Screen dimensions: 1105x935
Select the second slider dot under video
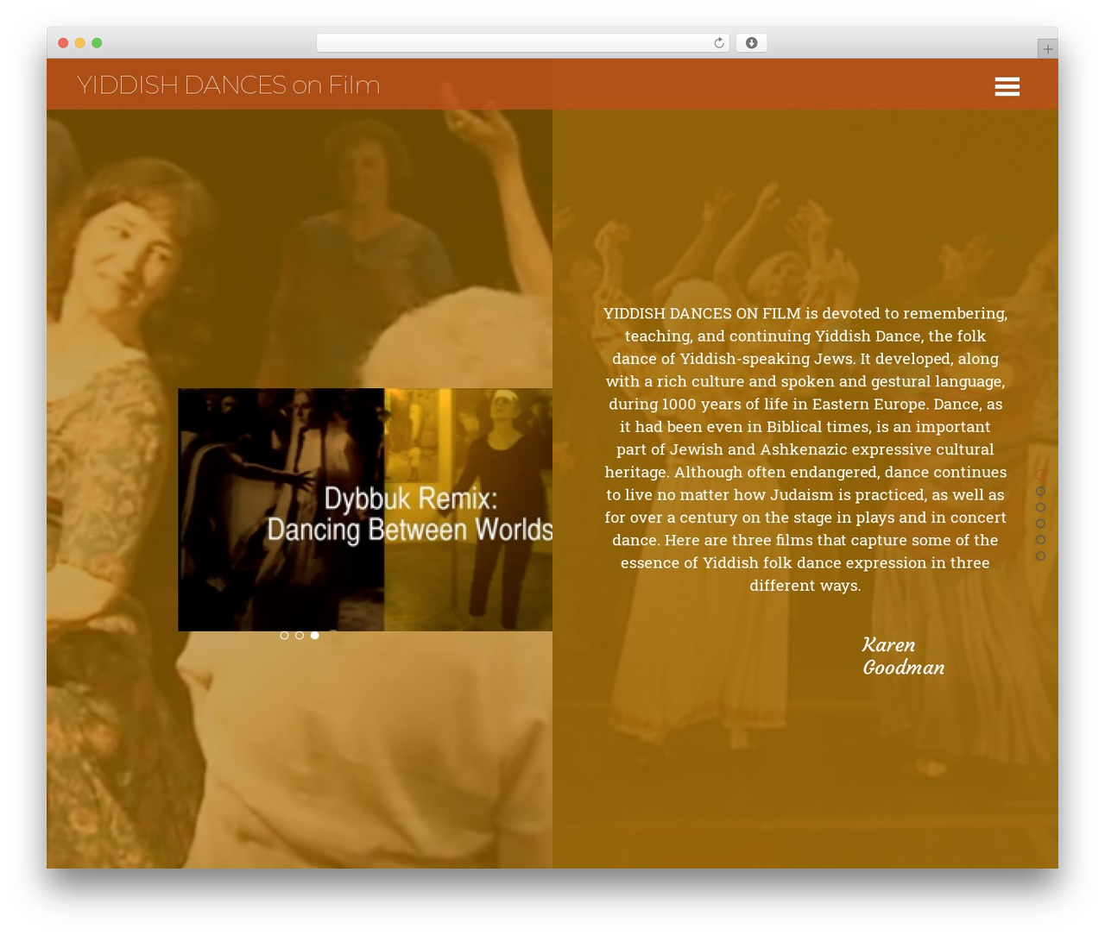(300, 636)
